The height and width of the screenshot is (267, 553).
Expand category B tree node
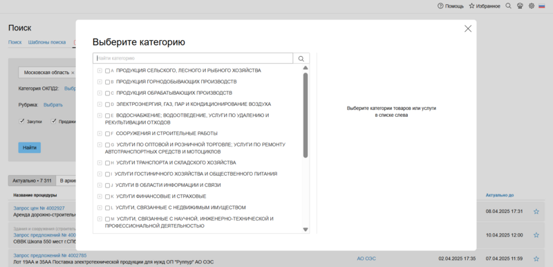[100, 82]
